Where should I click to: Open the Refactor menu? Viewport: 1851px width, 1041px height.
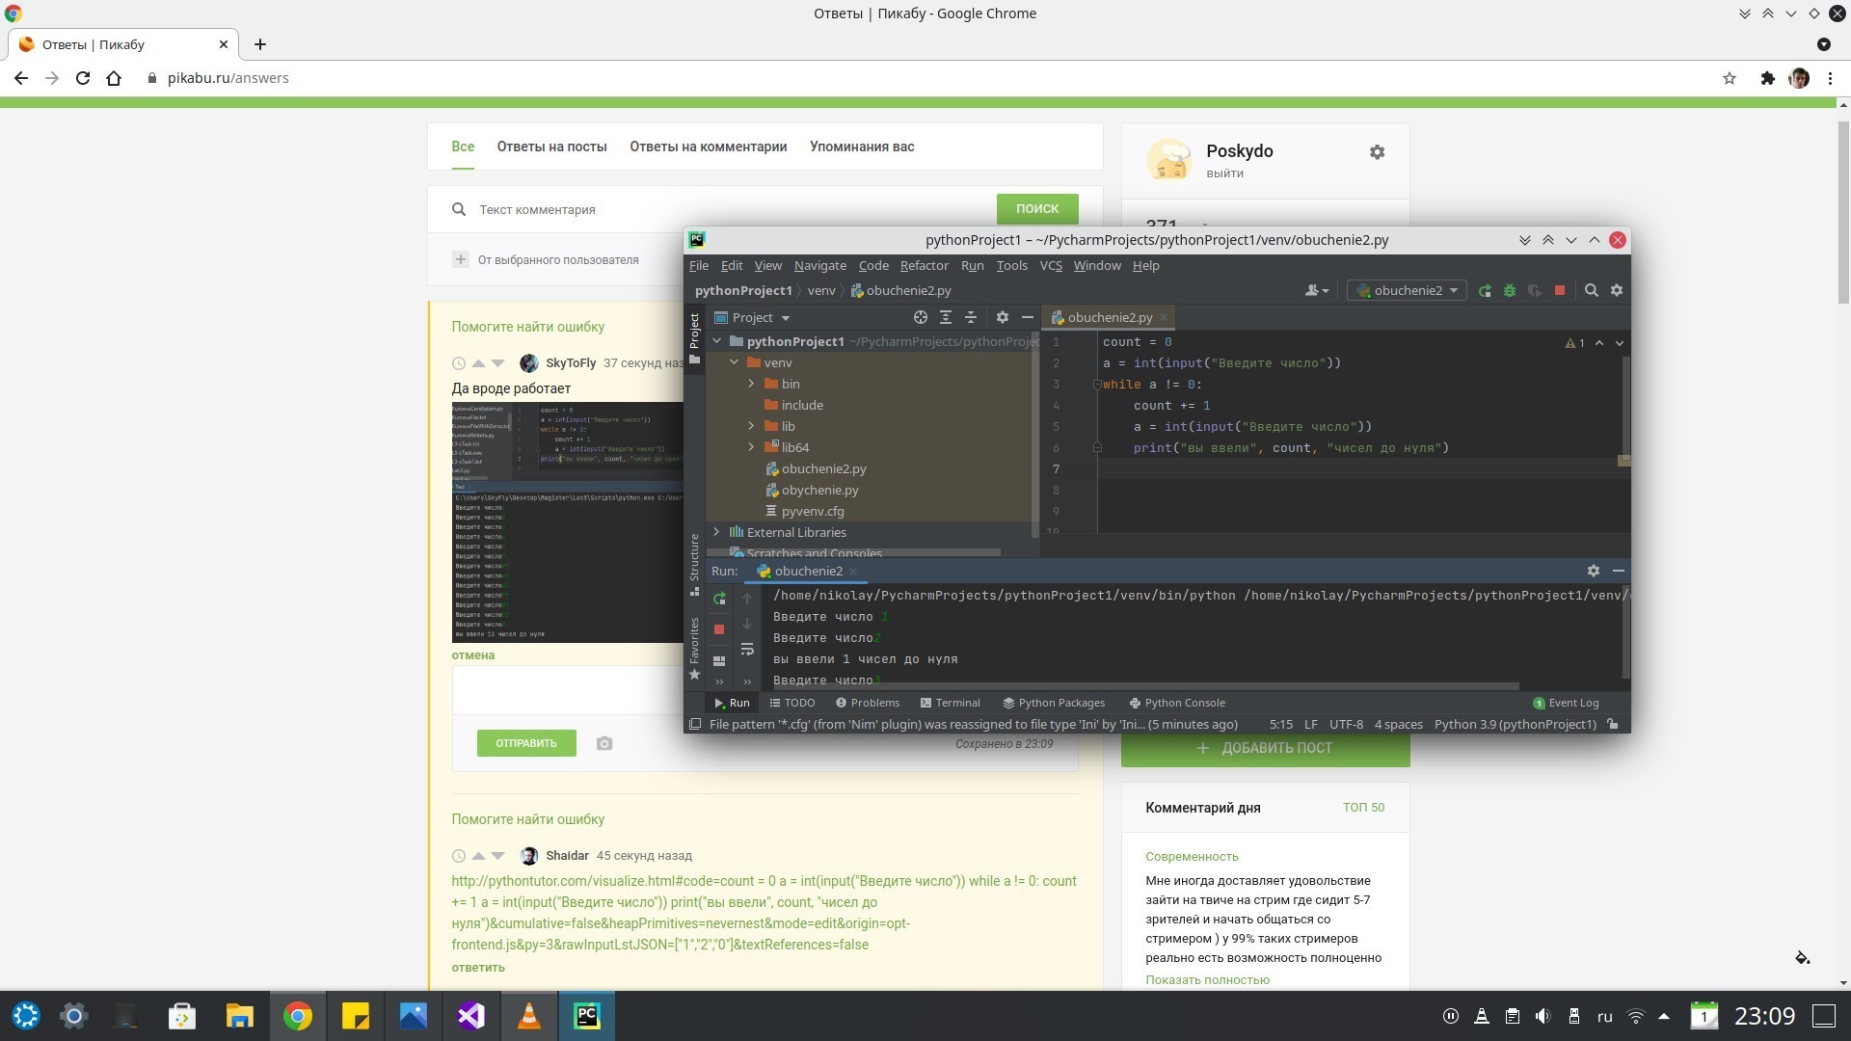point(924,266)
